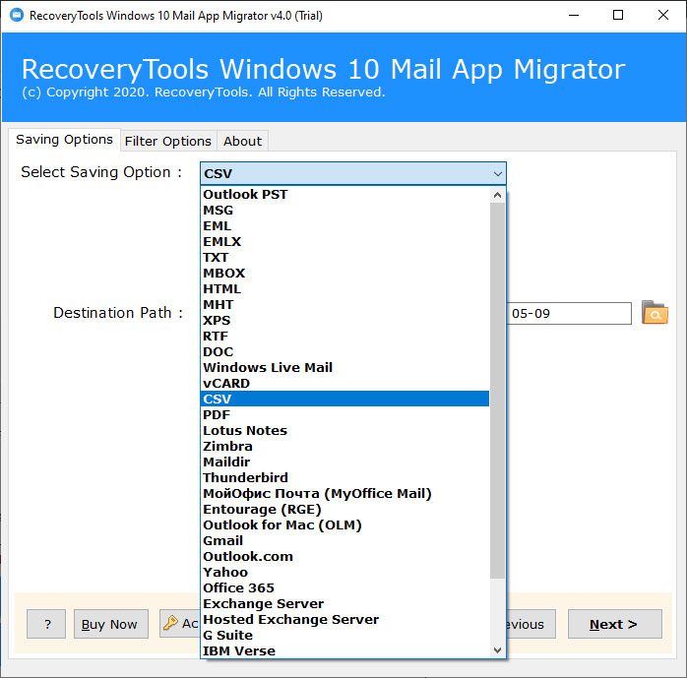
Task: Click the highlighted CSV list entry
Action: coord(344,399)
